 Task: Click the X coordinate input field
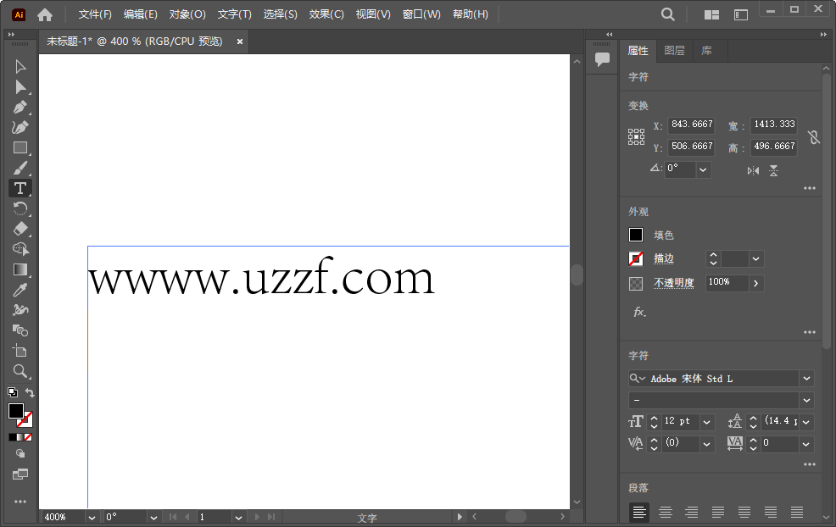tap(690, 125)
